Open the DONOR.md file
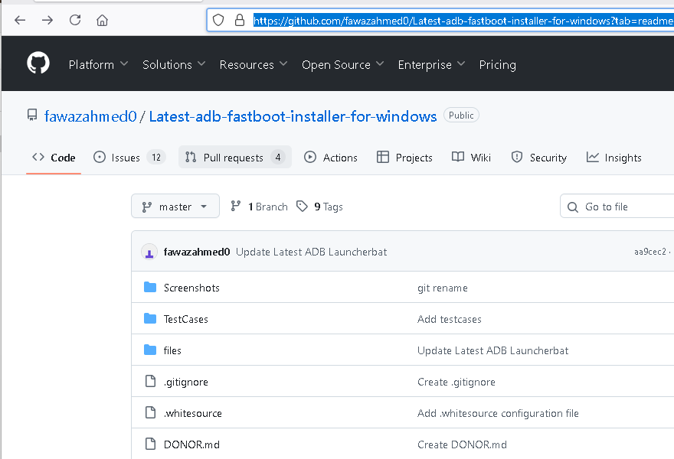Image resolution: width=674 pixels, height=459 pixels. 191,444
